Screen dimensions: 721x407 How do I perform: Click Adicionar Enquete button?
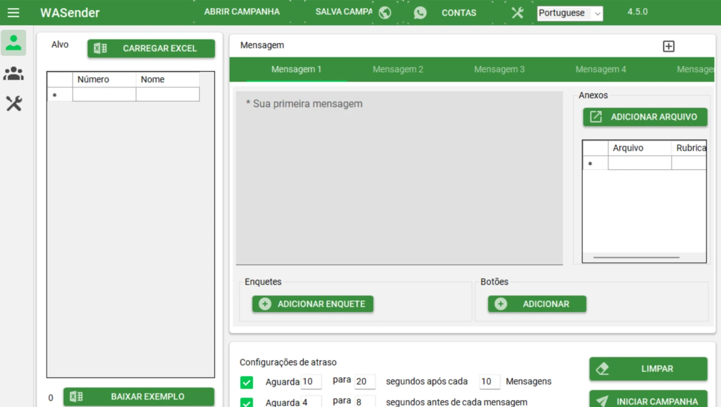(x=313, y=304)
